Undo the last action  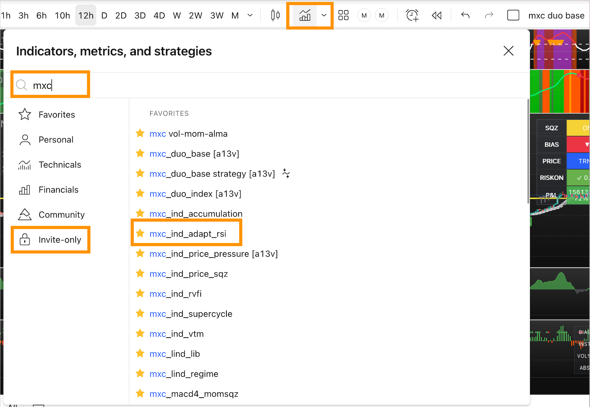[x=465, y=15]
